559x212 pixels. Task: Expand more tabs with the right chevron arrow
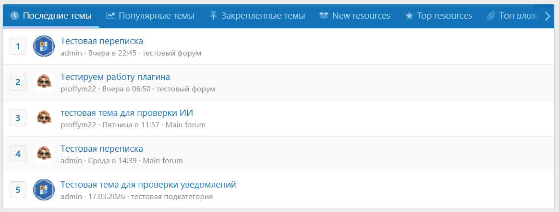click(548, 16)
